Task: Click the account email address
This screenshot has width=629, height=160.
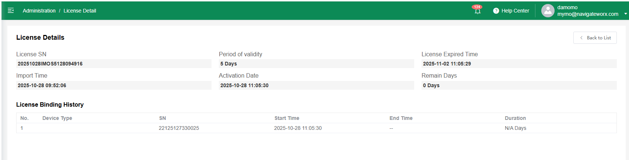Action: click(588, 14)
